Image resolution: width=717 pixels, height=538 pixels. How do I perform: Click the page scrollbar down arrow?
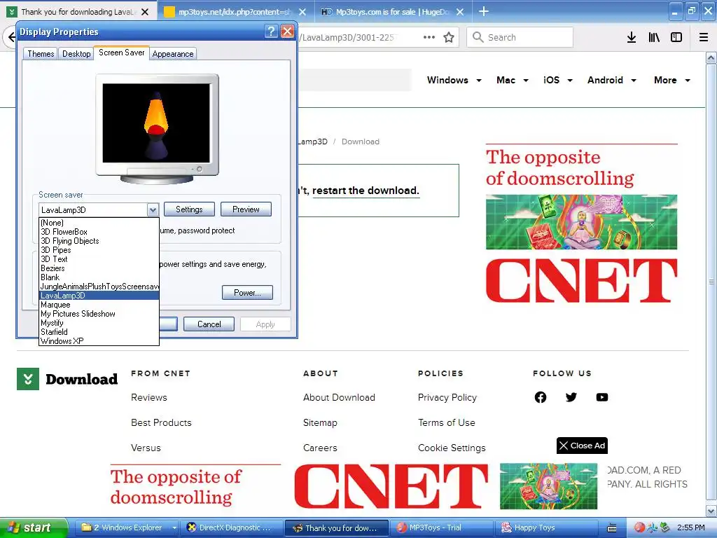(x=711, y=511)
